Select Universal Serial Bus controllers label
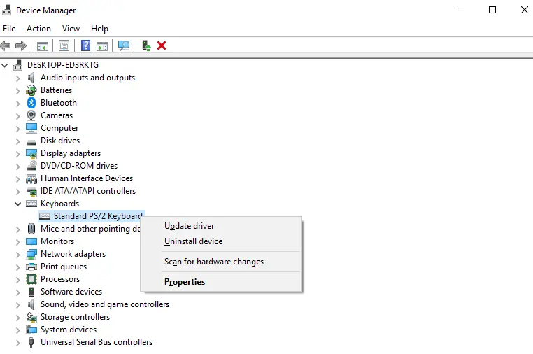 pyautogui.click(x=97, y=342)
